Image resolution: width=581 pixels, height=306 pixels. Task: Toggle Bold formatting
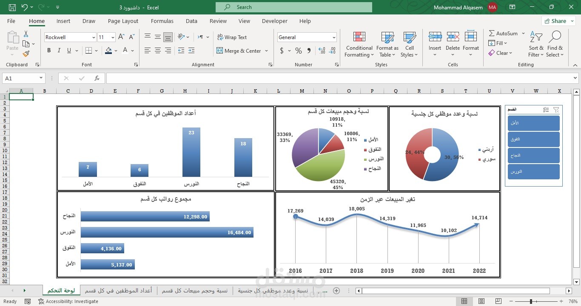(x=49, y=51)
